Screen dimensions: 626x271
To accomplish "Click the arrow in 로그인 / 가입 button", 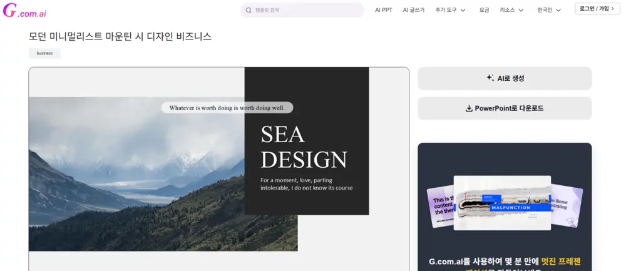I will click(x=612, y=8).
